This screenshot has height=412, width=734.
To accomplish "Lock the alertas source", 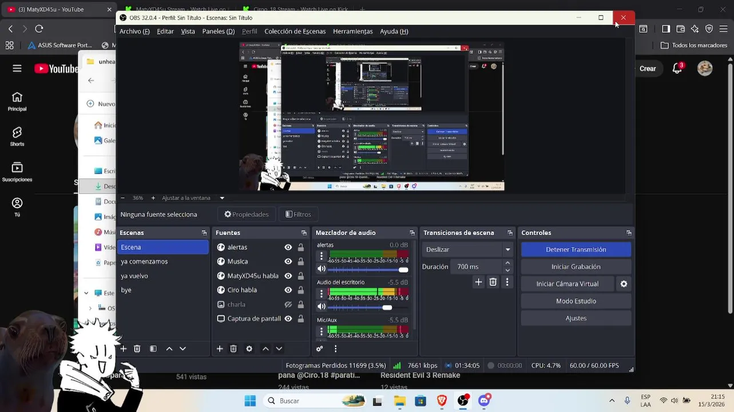I will (301, 247).
